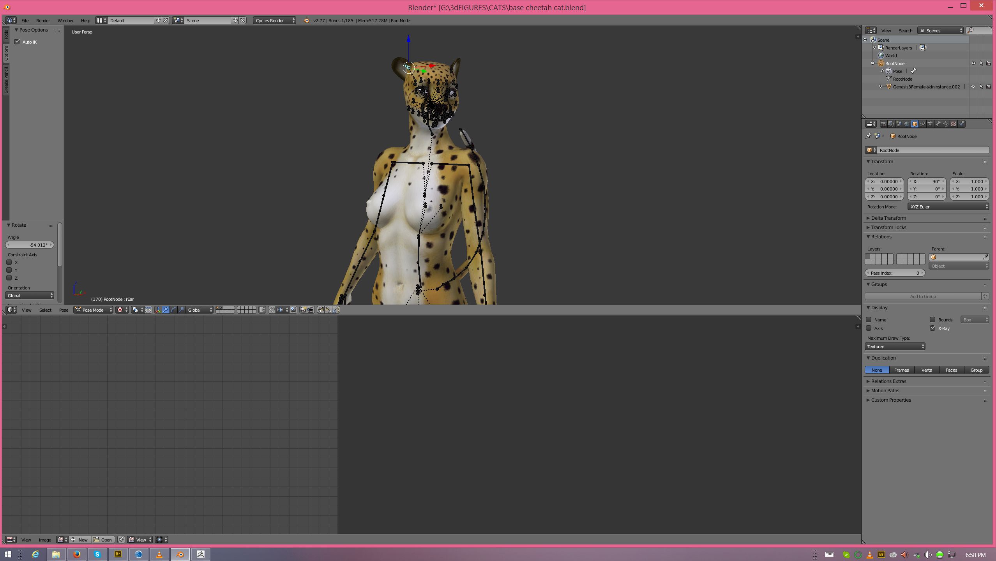Open the Bone Constraints properties tab

946,124
